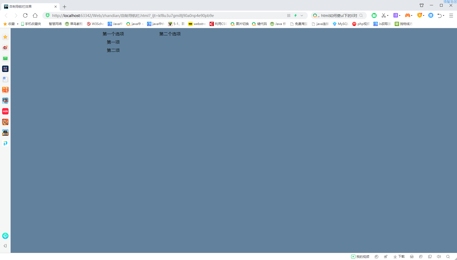Screen dimensions: 457x260
Task: Click the purple translate icon
Action: [396, 15]
